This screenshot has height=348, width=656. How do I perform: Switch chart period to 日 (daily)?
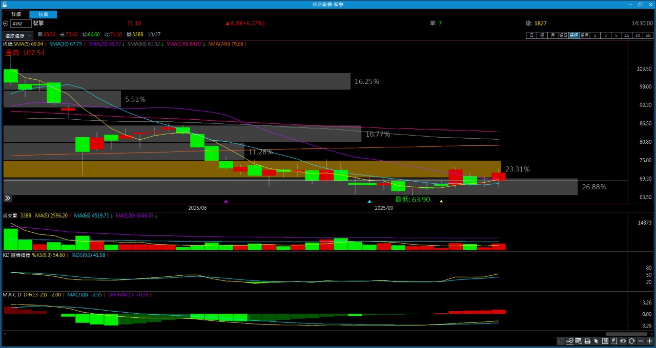[x=531, y=35]
